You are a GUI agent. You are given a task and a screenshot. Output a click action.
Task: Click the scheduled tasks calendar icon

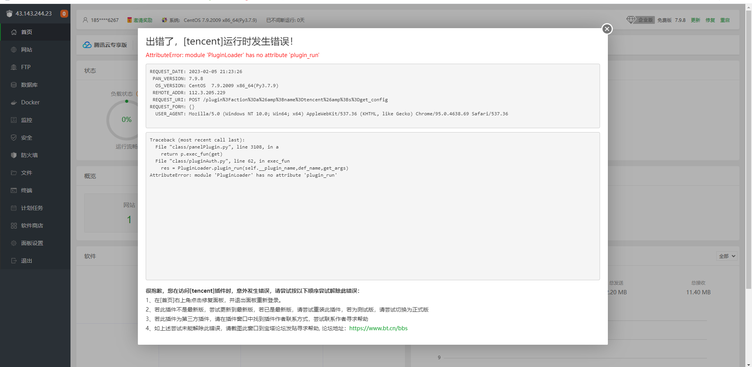14,208
